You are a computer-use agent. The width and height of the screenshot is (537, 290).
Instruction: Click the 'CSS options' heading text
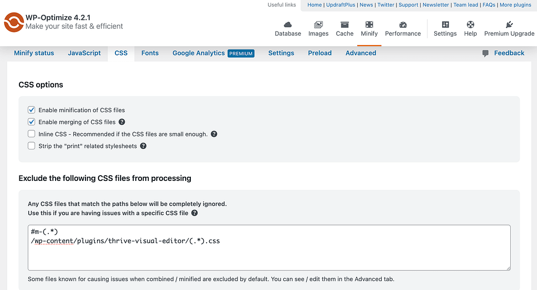tap(41, 84)
